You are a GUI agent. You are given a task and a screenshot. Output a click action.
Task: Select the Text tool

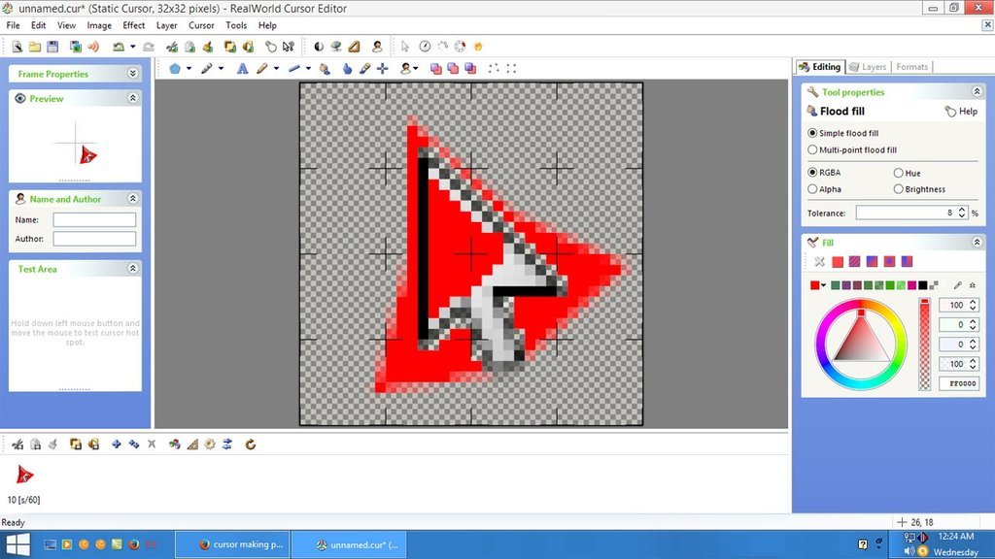[x=243, y=68]
